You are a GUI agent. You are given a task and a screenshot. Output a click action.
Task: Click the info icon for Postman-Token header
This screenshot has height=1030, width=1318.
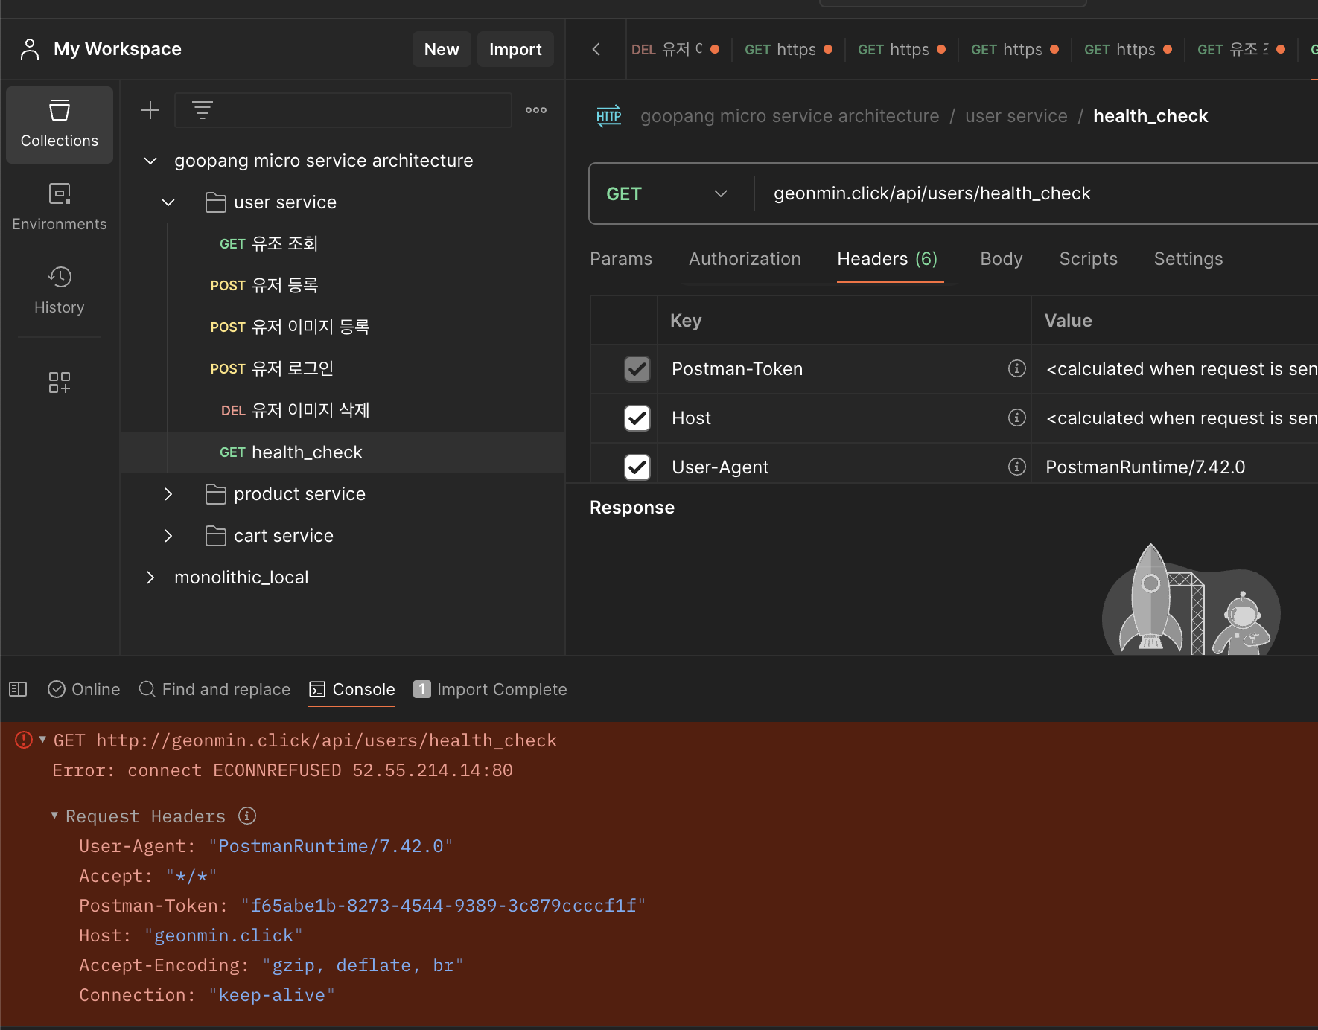pos(1016,368)
